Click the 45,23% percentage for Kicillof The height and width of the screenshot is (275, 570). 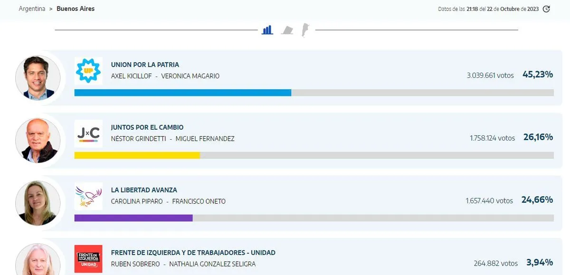coord(537,75)
